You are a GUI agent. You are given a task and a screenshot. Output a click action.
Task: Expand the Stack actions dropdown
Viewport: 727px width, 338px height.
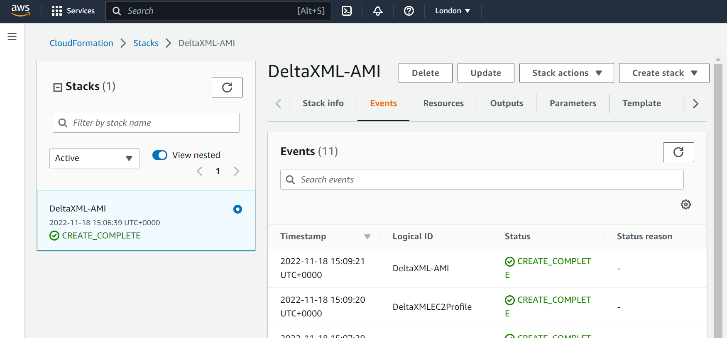(x=566, y=73)
